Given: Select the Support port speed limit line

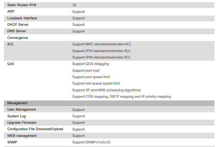Looking at the screenshot, I should coord(91,77).
